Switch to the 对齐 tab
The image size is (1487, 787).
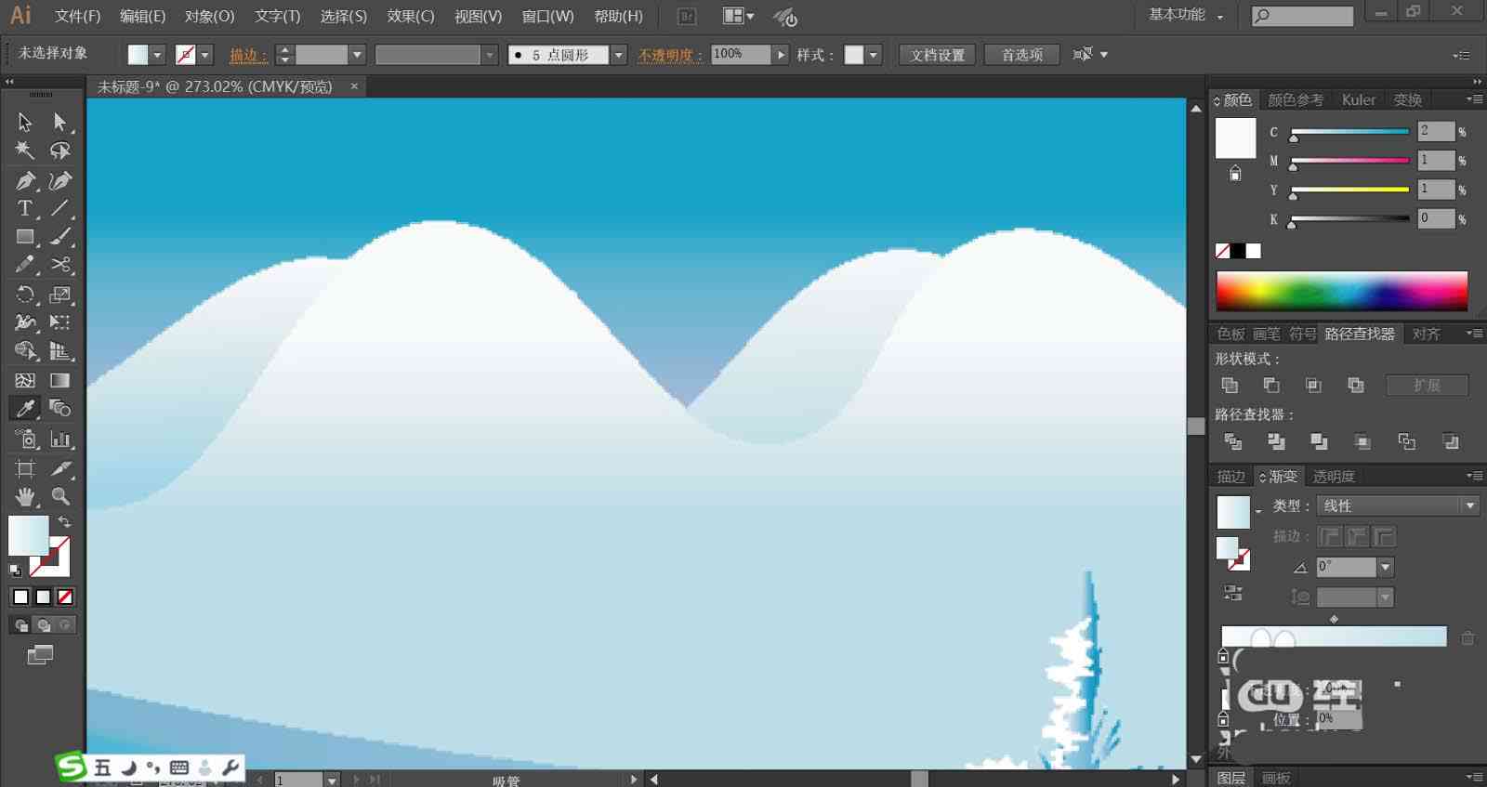click(1426, 334)
